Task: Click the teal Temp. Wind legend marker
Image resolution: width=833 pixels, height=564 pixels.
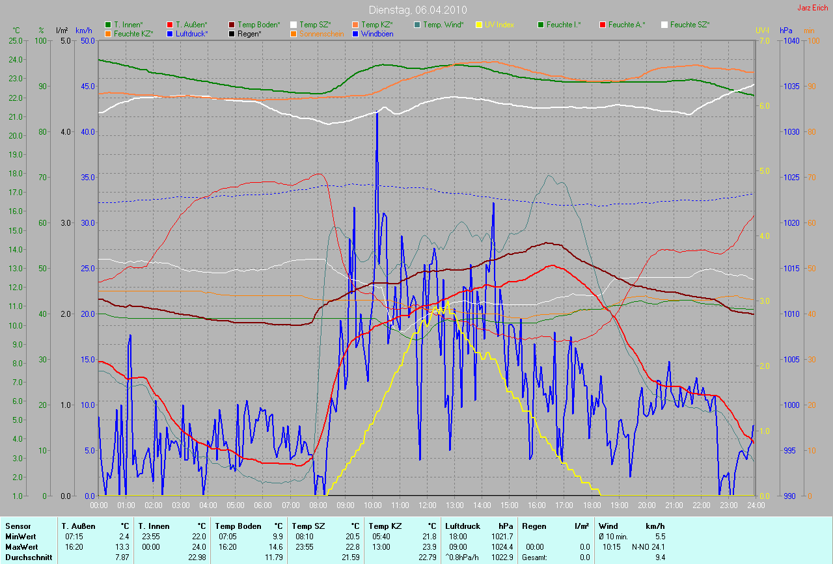Action: pyautogui.click(x=417, y=25)
